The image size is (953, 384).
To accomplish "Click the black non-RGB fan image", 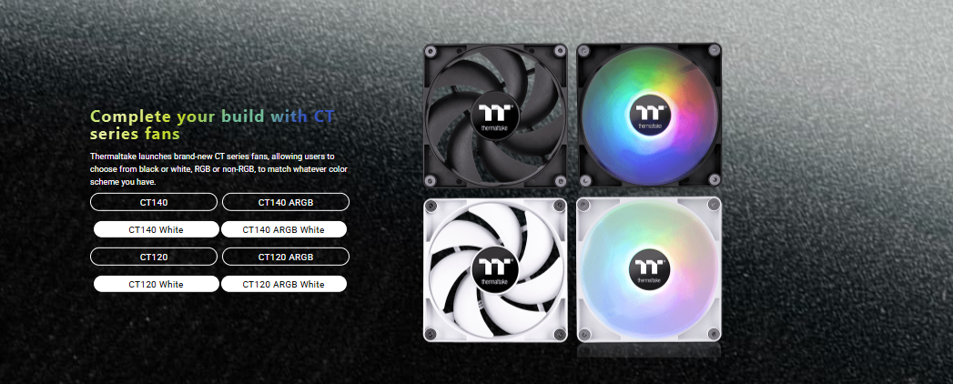I will coord(495,116).
